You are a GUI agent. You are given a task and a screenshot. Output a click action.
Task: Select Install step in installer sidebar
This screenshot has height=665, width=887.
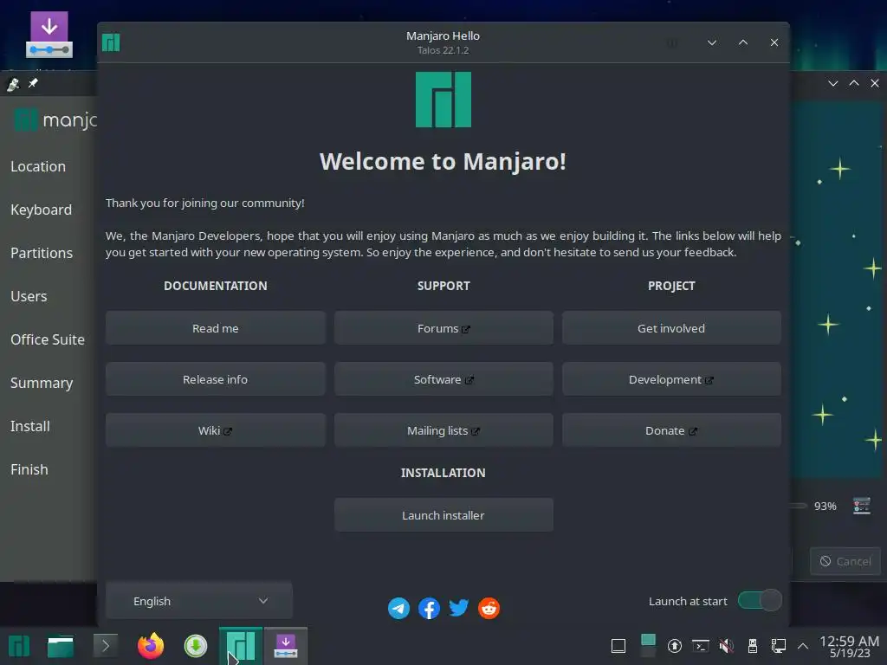(x=30, y=426)
